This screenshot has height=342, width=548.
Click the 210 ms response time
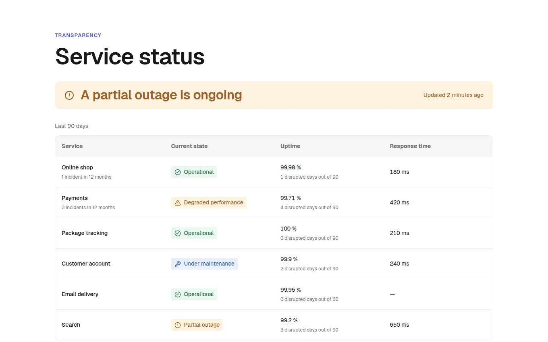399,233
